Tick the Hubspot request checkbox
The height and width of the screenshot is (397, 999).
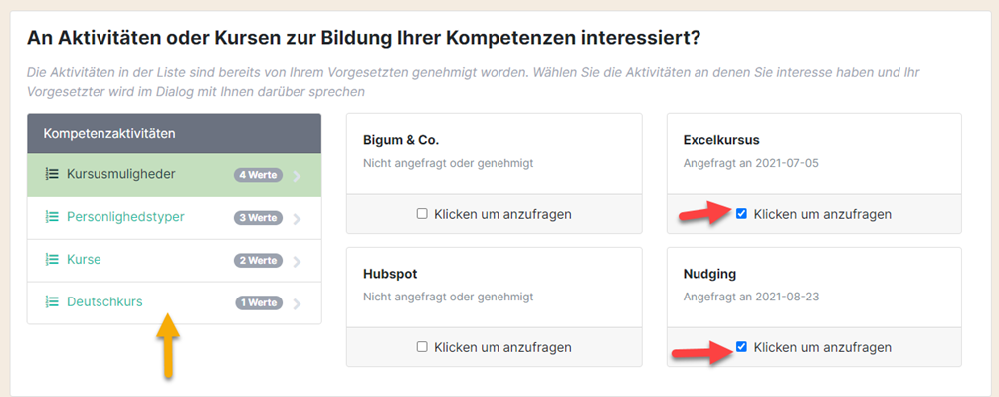[421, 347]
